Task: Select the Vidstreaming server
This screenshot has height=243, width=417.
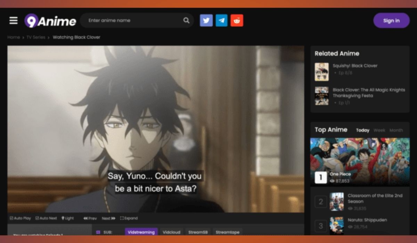Action: [x=141, y=232]
